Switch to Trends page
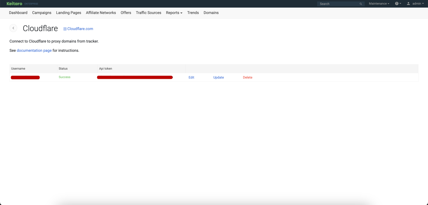 [193, 13]
